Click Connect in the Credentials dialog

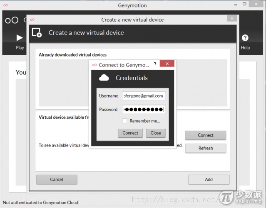click(x=130, y=133)
